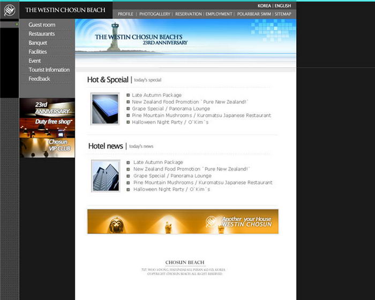Go to the Reservation page
Image resolution: width=375 pixels, height=300 pixels.
[x=189, y=14]
